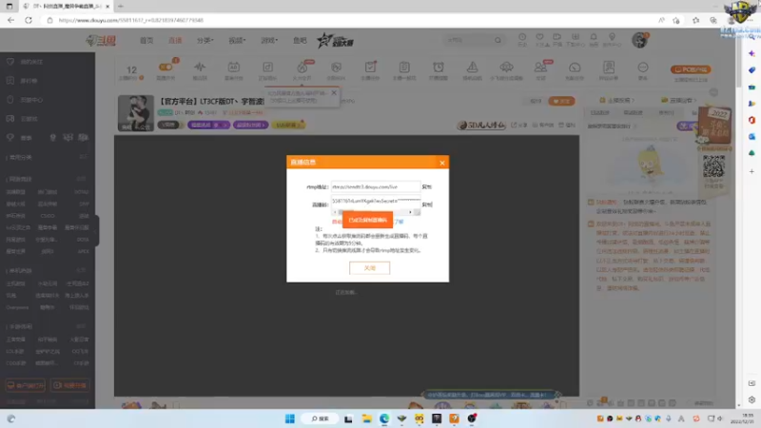Open the star-shaped tournament logo
761x428 pixels.
click(335, 40)
